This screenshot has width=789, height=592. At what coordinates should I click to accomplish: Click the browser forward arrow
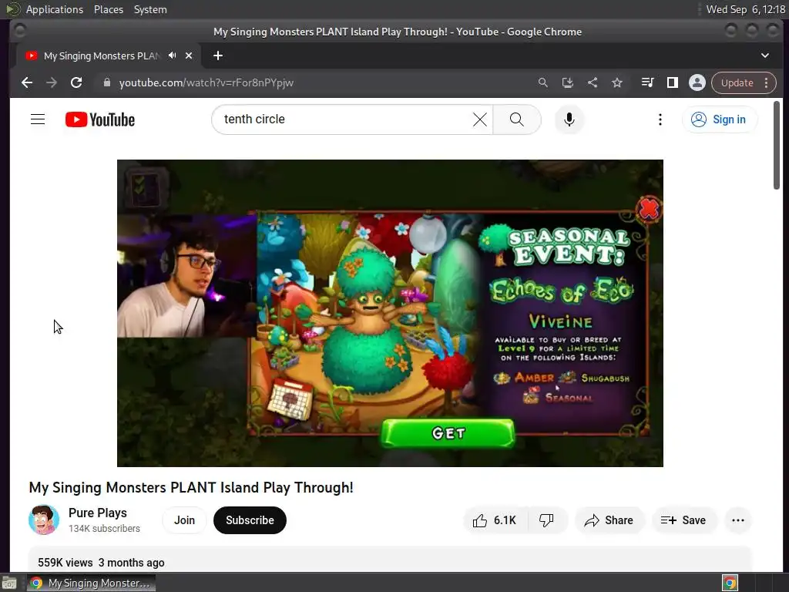click(x=52, y=82)
